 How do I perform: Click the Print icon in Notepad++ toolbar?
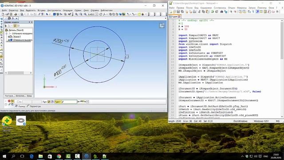(194, 12)
